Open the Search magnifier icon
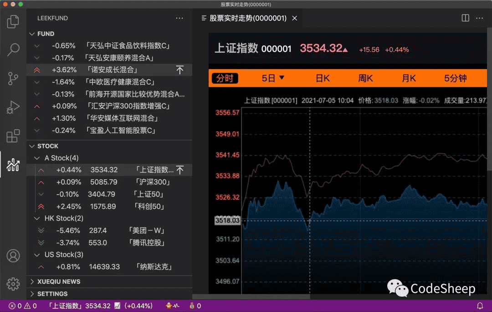The height and width of the screenshot is (312, 492). 13,50
